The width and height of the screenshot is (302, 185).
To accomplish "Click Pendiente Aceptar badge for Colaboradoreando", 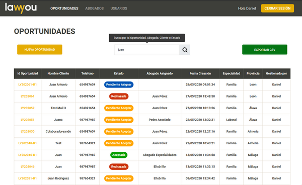I will (x=119, y=131).
